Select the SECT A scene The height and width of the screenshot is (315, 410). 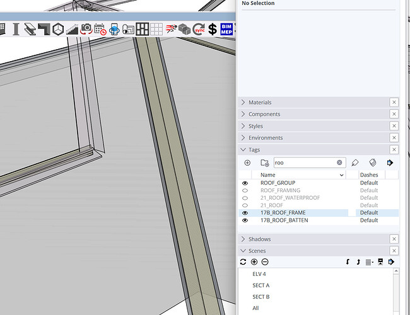[261, 285]
